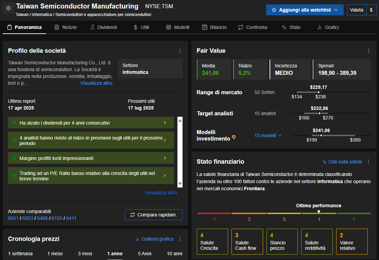
Task: Open the Salute Crescita score card
Action: coord(212,242)
